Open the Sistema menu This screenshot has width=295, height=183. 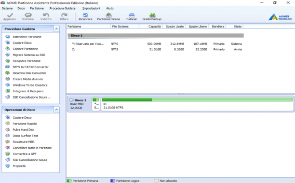7,8
